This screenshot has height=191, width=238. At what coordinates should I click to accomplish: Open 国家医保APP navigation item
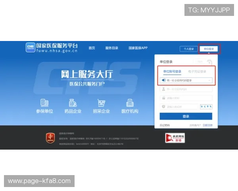tap(138, 48)
